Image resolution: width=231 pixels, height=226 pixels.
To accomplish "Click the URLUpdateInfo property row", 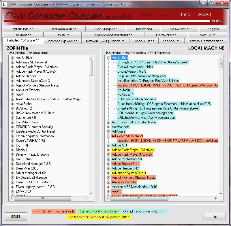I will pyautogui.click(x=146, y=118).
